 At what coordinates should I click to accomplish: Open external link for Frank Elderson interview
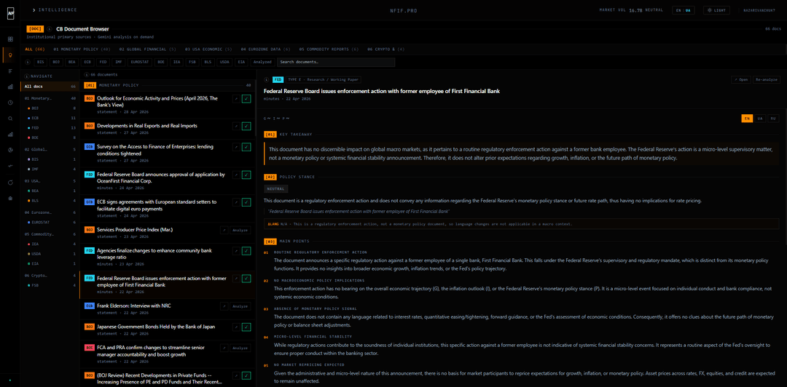pyautogui.click(x=224, y=306)
